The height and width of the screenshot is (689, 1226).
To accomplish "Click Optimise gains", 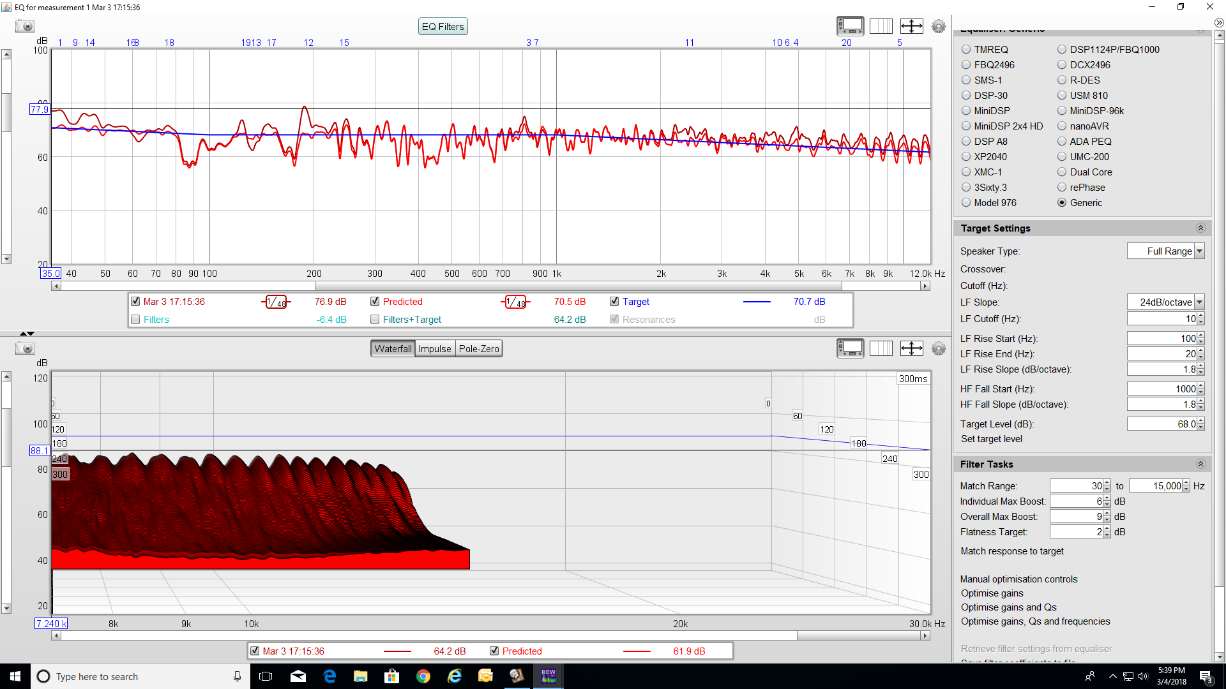I will pos(992,593).
